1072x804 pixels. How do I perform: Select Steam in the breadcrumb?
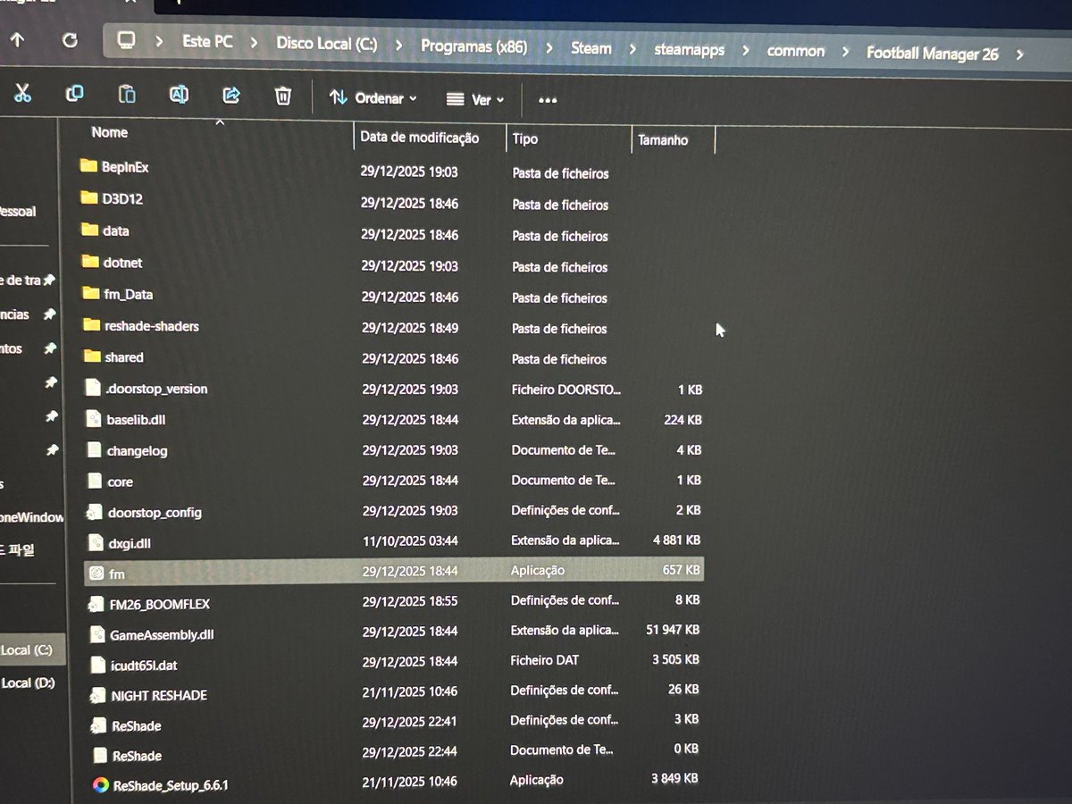(x=591, y=48)
